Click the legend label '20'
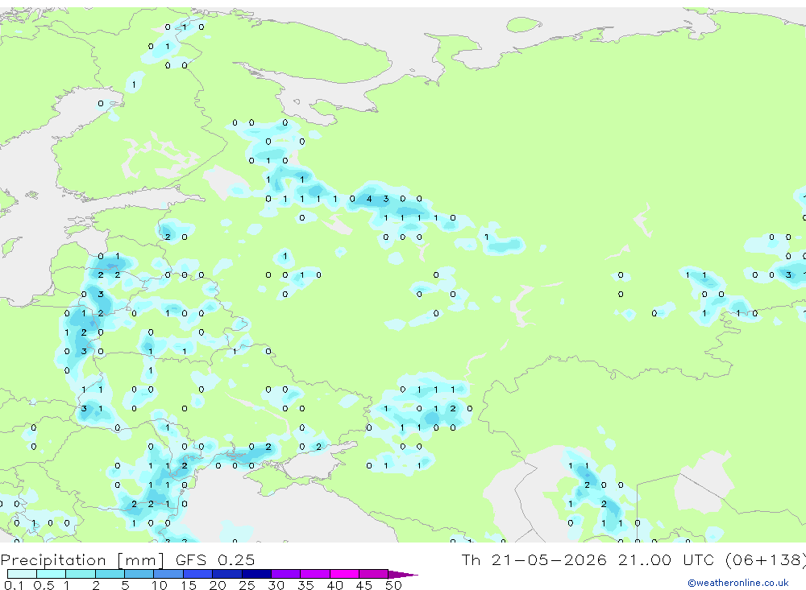 pyautogui.click(x=218, y=585)
